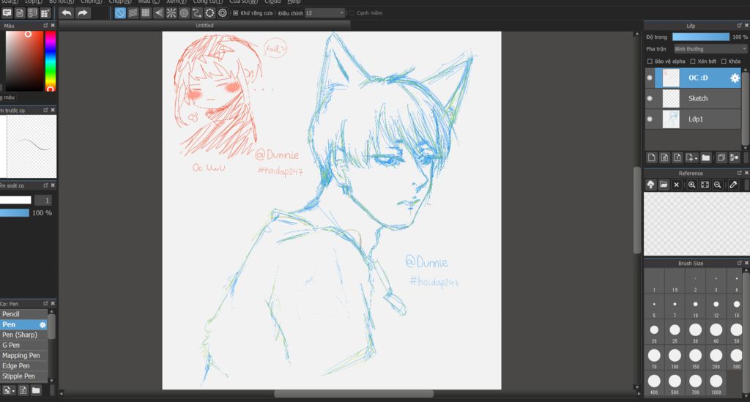The width and height of the screenshot is (750, 402).
Task: Zoom out the Reference panel
Action: (718, 185)
